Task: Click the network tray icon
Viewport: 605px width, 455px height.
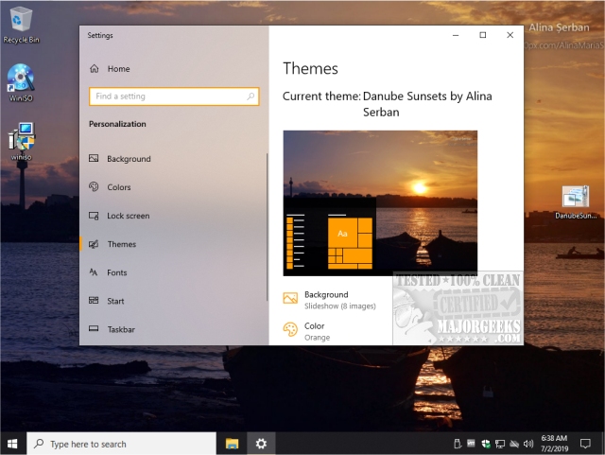Action: [500, 444]
